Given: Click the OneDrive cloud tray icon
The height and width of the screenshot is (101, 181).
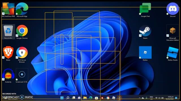Looking at the screenshot, I should point(143,98).
